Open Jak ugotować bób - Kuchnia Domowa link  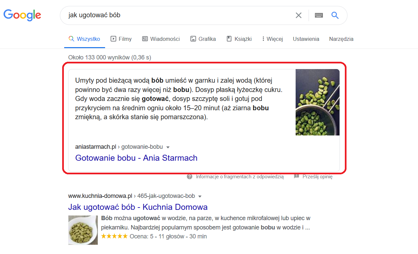click(138, 207)
